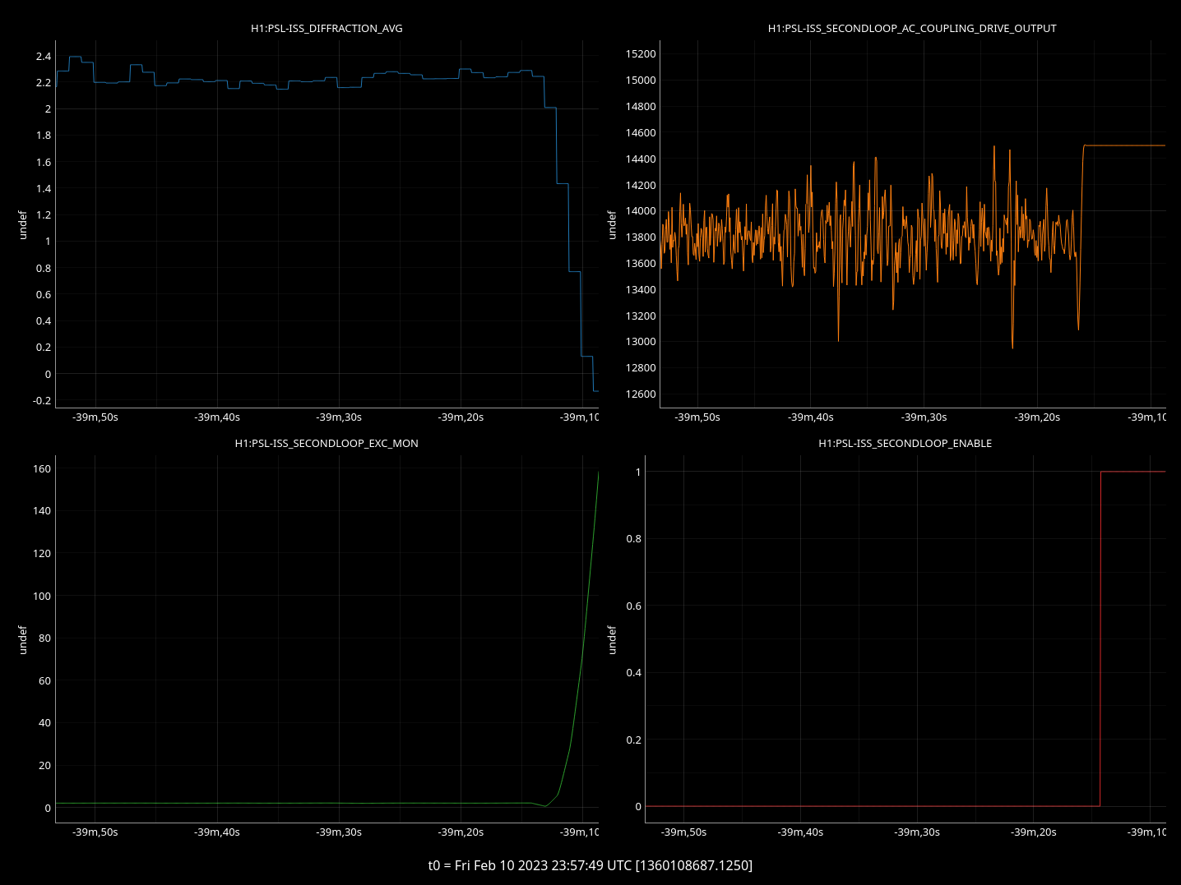Click the undef y-axis label of DIFFRACTION_AVG plot
Screen dimensions: 1181x885
23,224
